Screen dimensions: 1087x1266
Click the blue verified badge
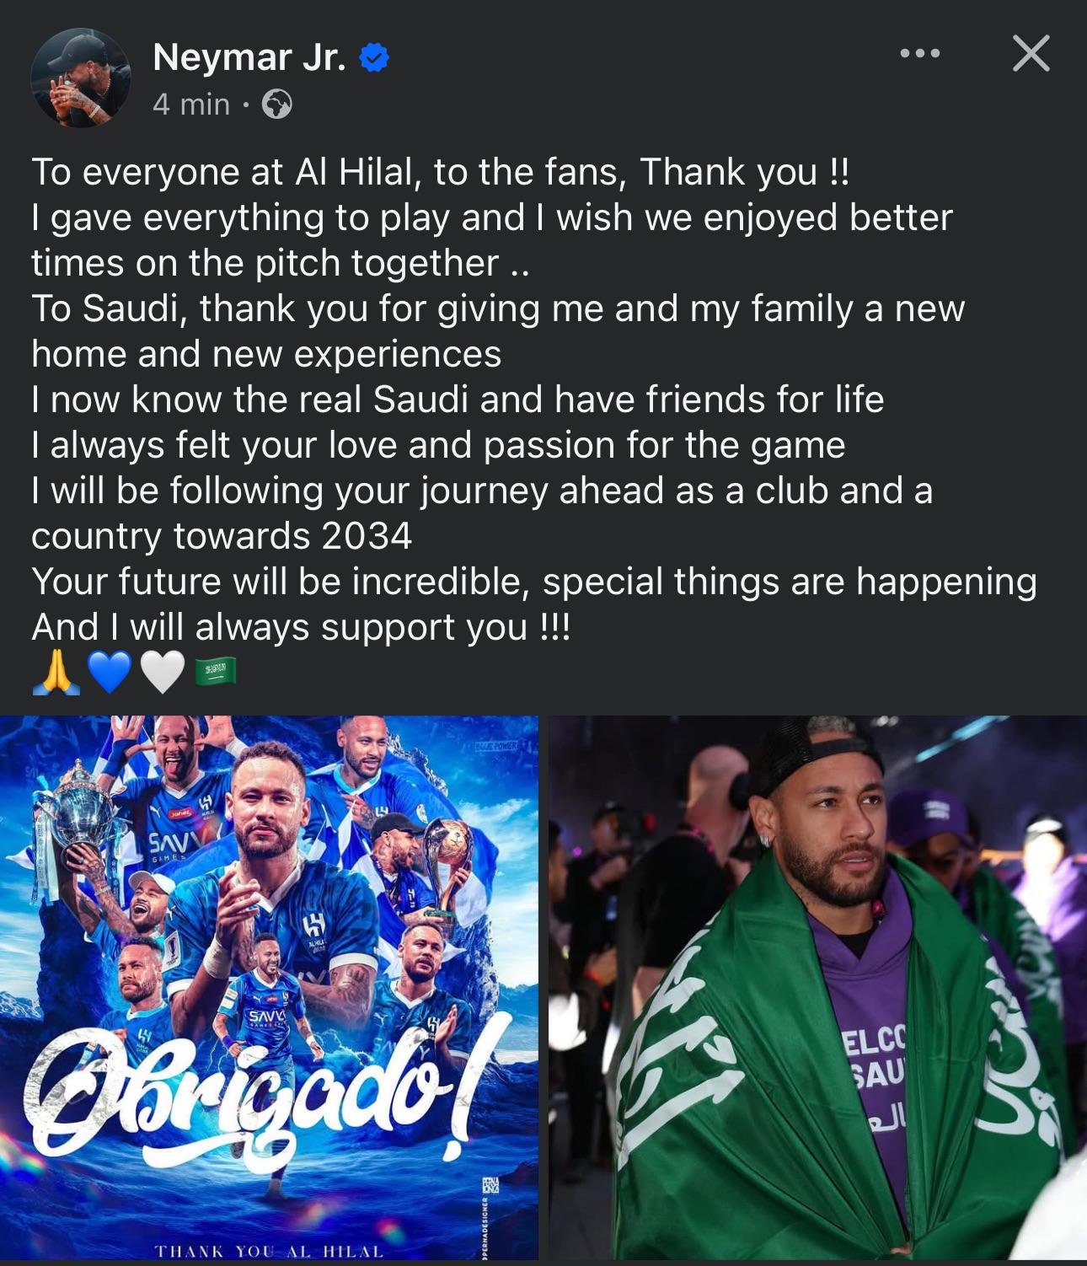pos(374,57)
